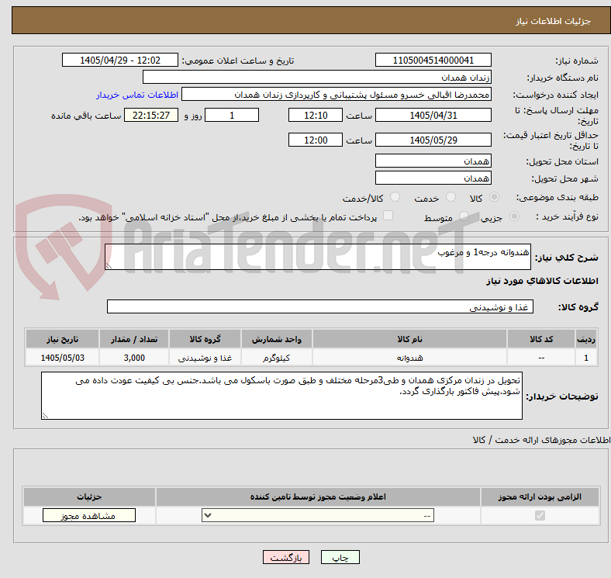
Task: Click the اعلام وضعیت مجوز توسط تامین کننده header
Action: pyautogui.click(x=318, y=497)
